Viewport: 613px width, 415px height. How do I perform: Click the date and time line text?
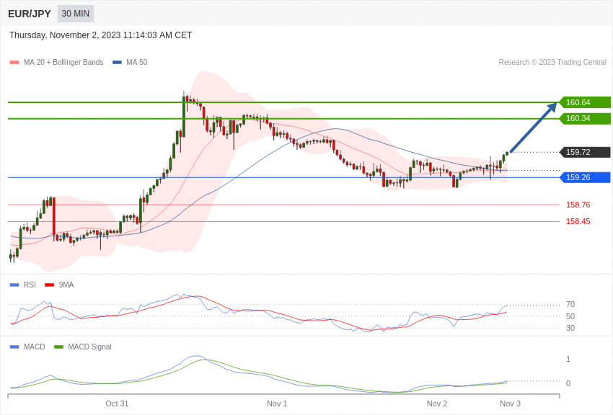click(x=100, y=35)
